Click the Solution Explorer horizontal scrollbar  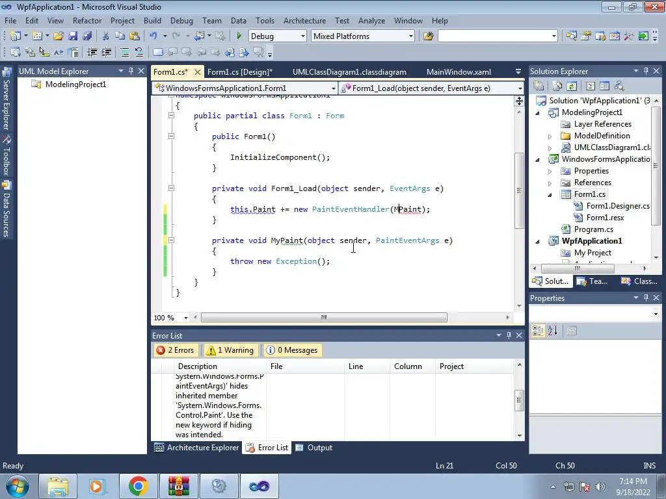point(578,268)
